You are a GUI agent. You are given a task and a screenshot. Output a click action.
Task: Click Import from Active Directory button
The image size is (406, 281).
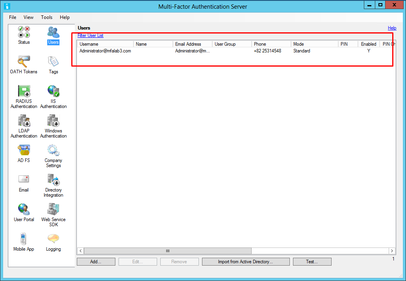pos(245,262)
